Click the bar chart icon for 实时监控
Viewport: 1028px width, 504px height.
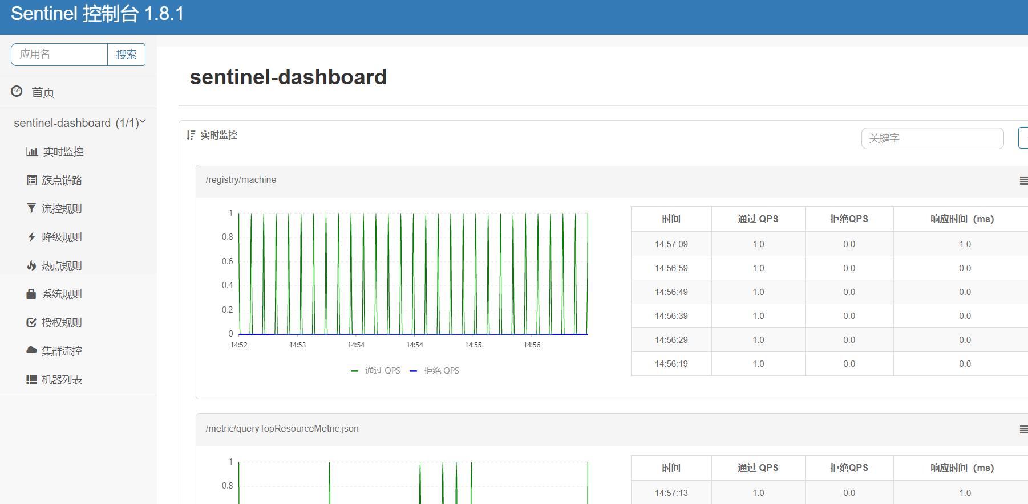click(31, 151)
